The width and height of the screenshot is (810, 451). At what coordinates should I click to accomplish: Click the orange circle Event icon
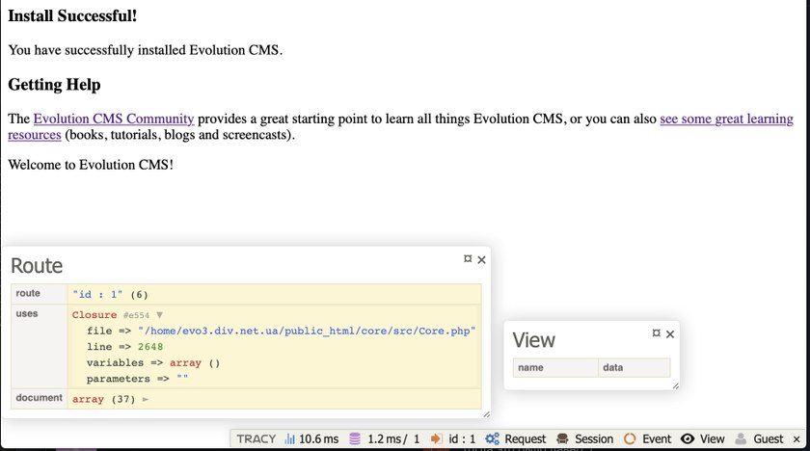[x=630, y=439]
